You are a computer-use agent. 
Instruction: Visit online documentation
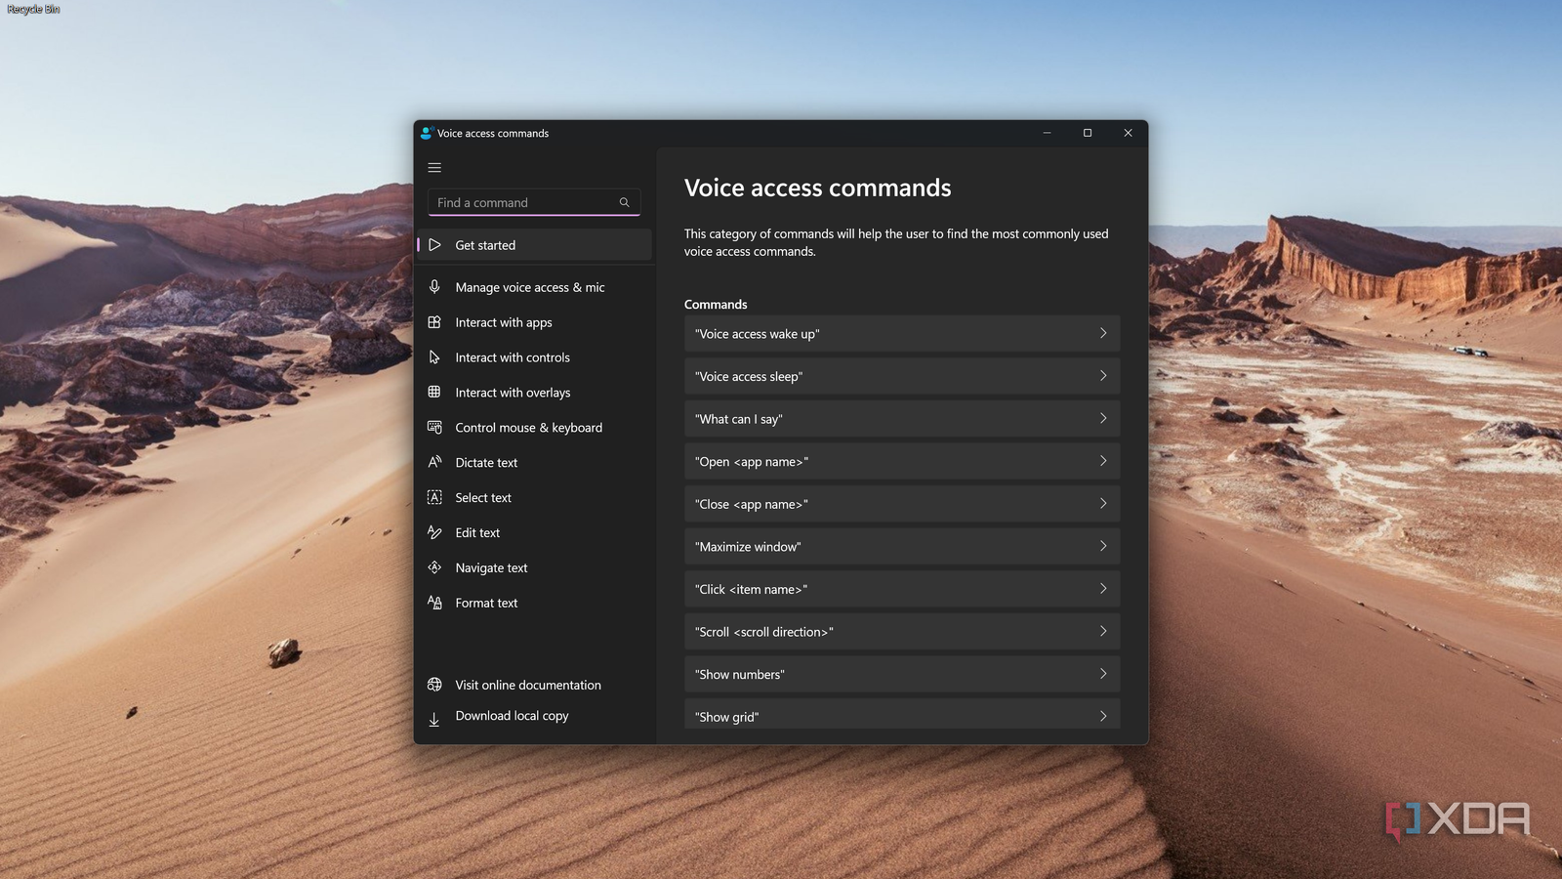click(x=528, y=685)
